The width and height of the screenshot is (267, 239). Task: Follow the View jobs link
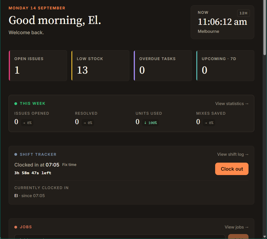click(x=236, y=227)
